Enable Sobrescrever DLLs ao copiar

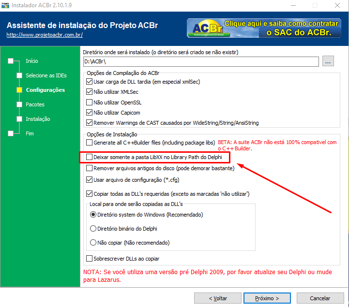(x=89, y=259)
